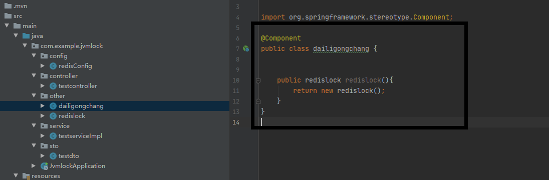Click the Spring bean gutter icon on line 7
The width and height of the screenshot is (549, 180).
pyautogui.click(x=246, y=49)
